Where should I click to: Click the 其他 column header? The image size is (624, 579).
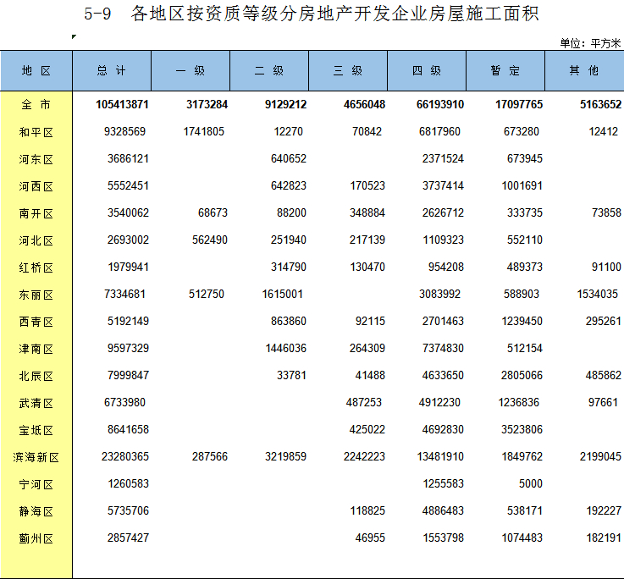584,71
